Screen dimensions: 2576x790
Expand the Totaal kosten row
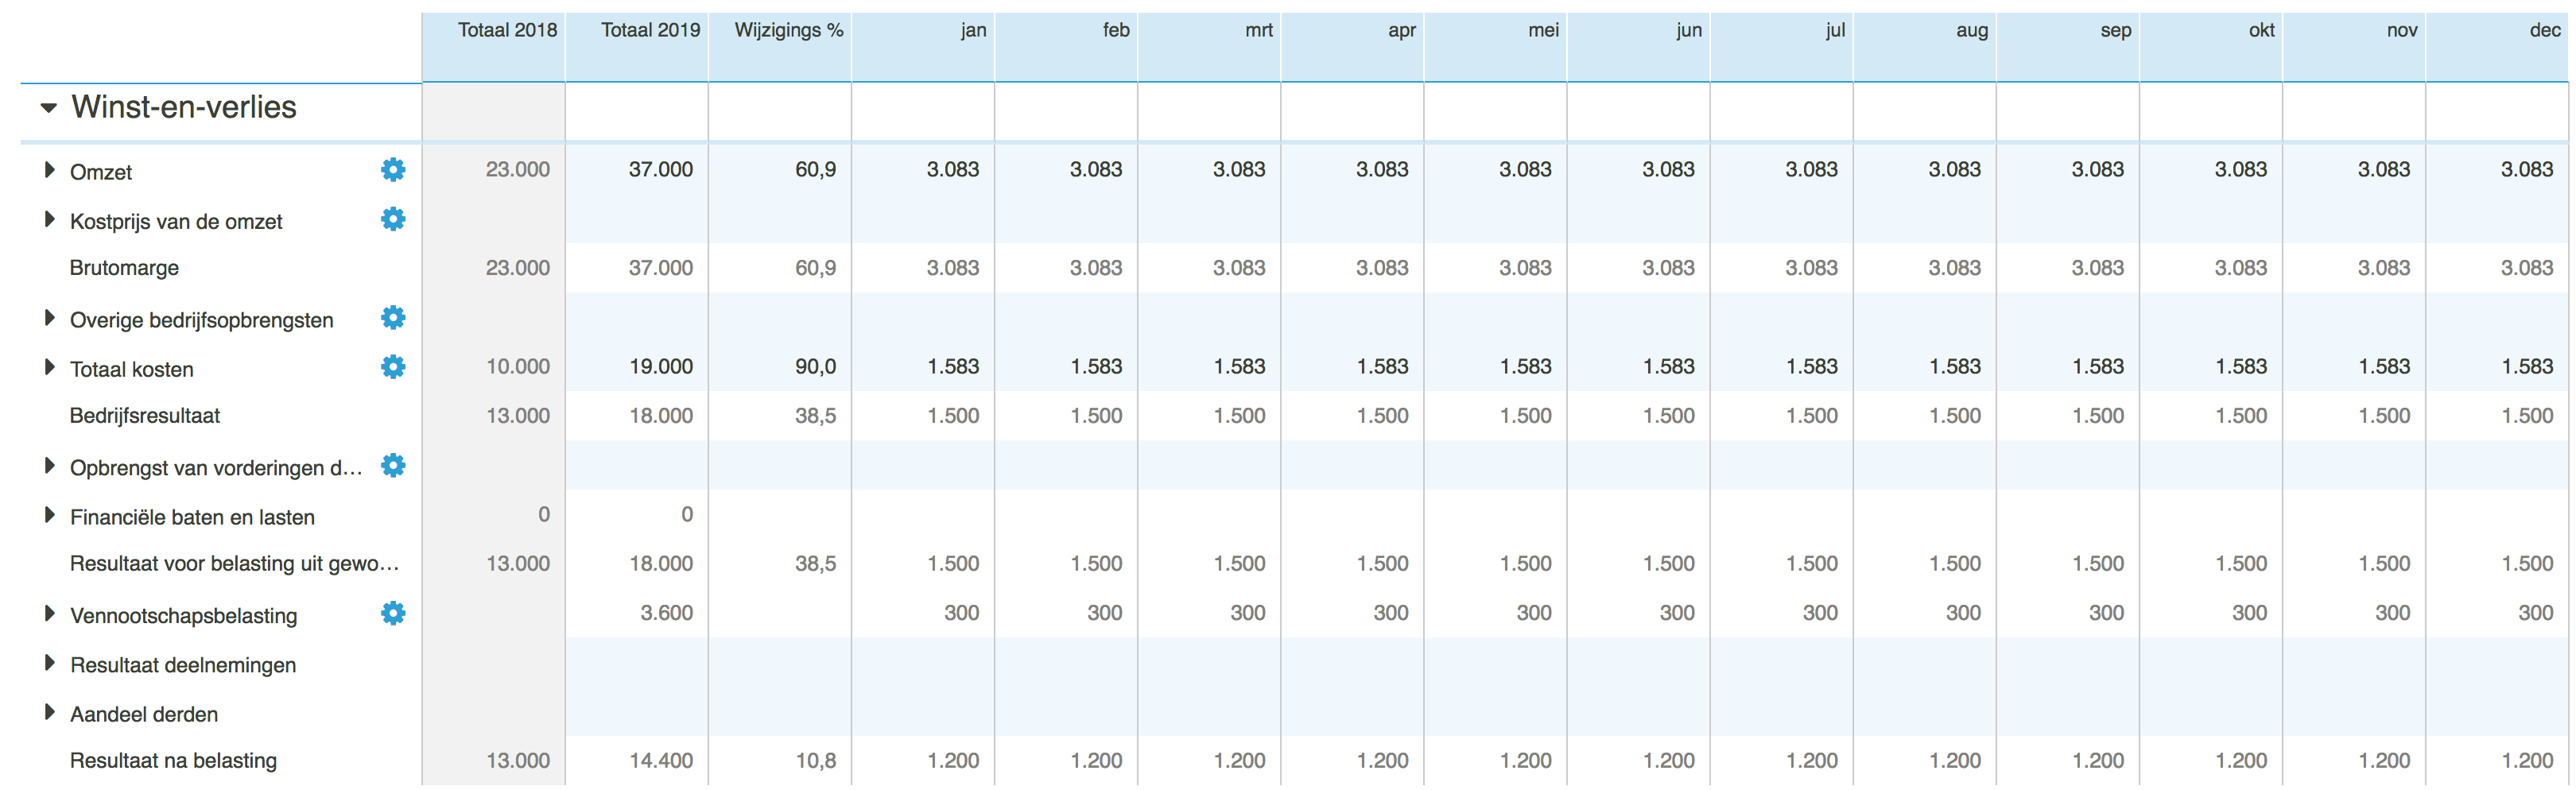[49, 367]
